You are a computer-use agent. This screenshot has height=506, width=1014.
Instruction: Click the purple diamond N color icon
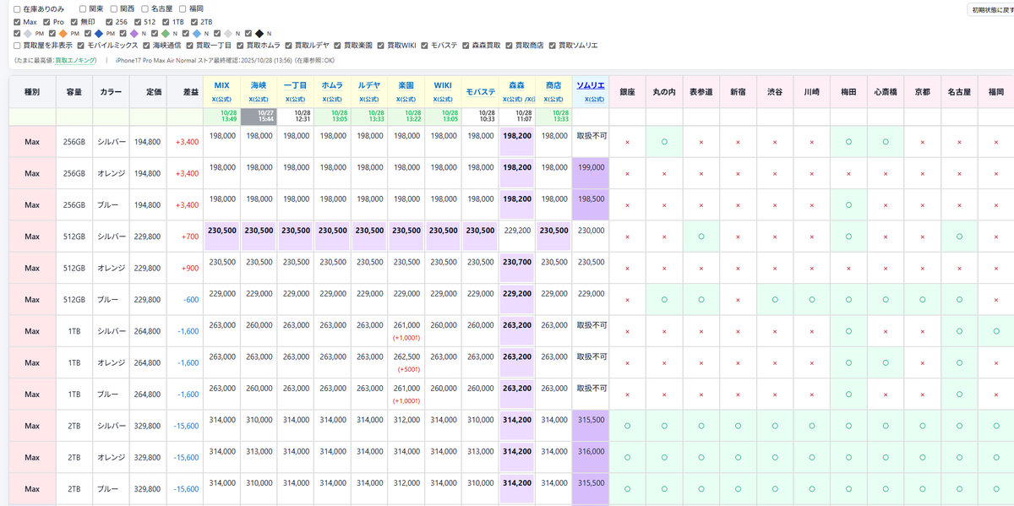point(134,34)
